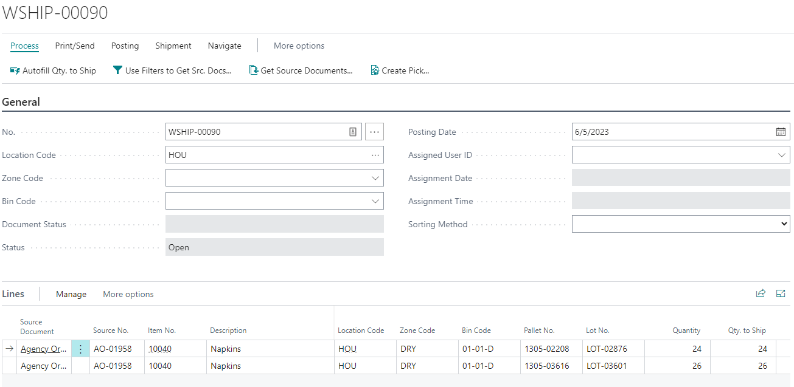Click the Autofill Qty. to Ship icon
The width and height of the screenshot is (794, 387).
[x=15, y=70]
